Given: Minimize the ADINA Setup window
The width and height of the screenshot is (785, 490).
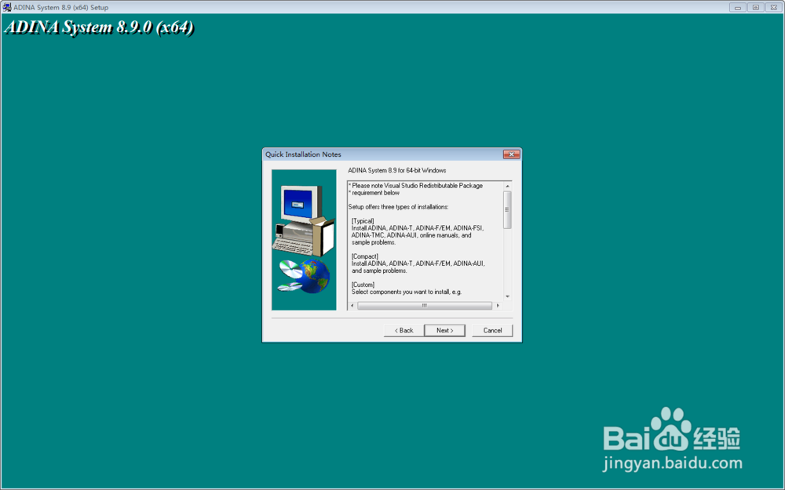Looking at the screenshot, I should click(737, 8).
